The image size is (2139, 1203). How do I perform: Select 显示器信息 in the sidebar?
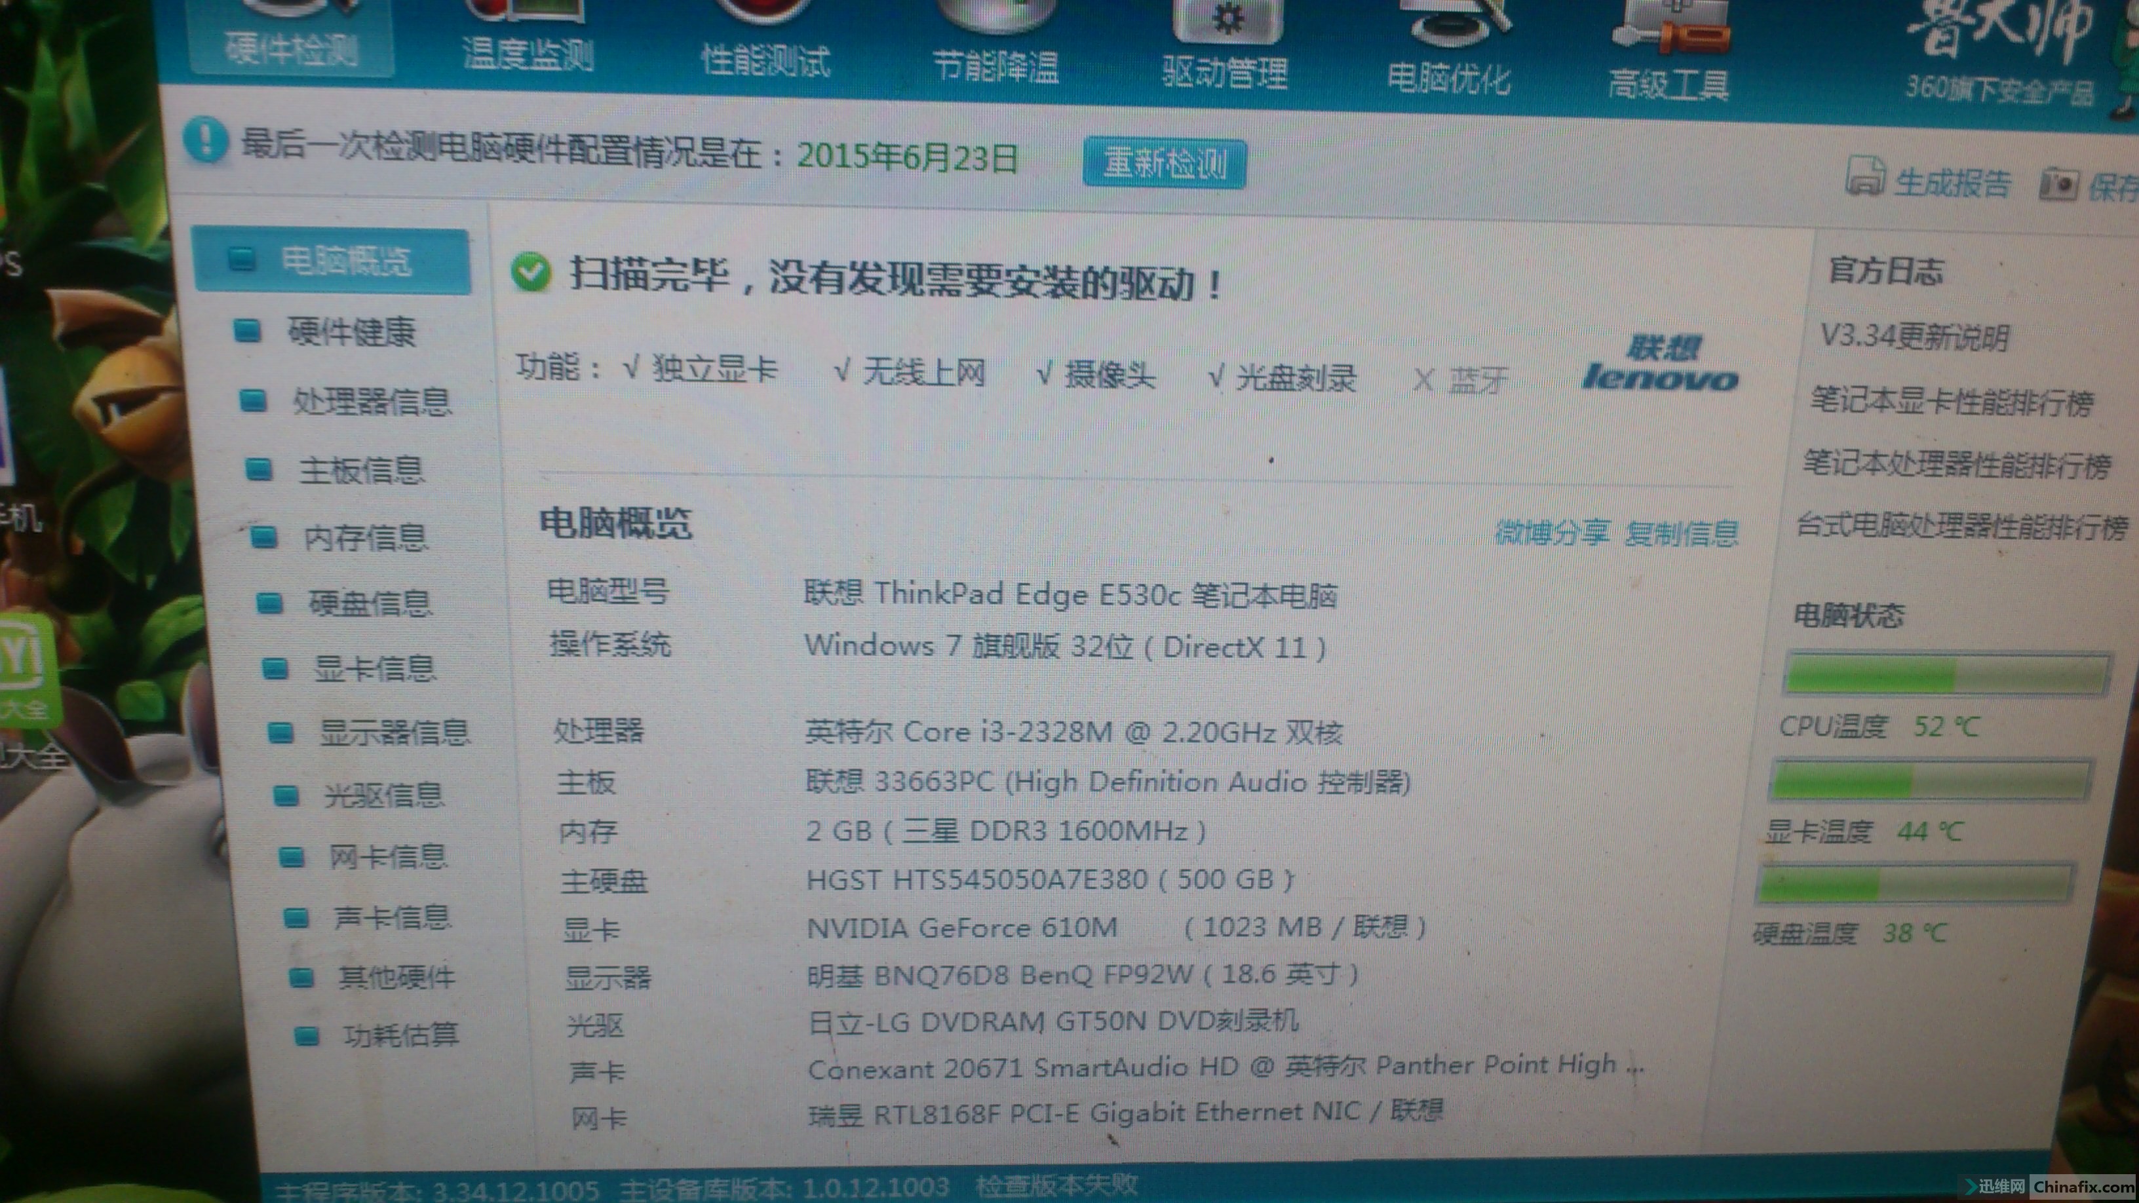(395, 733)
